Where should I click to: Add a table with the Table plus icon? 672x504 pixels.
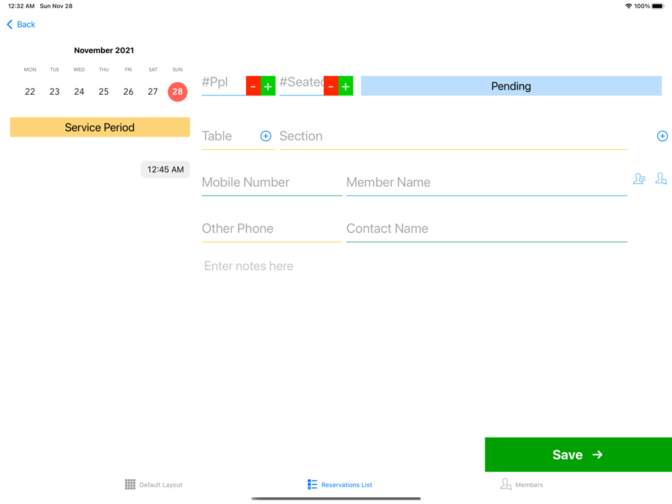point(265,136)
